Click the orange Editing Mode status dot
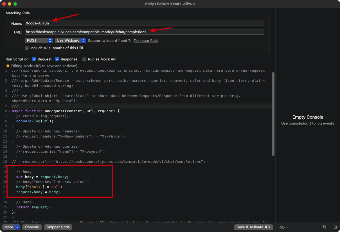 click(8, 66)
